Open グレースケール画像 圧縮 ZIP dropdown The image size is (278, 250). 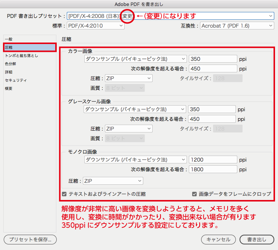(x=129, y=129)
